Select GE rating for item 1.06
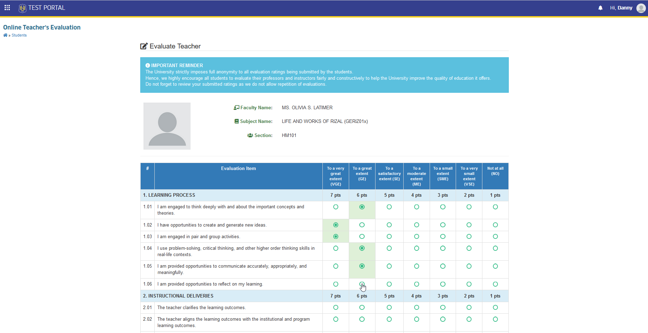 click(362, 284)
